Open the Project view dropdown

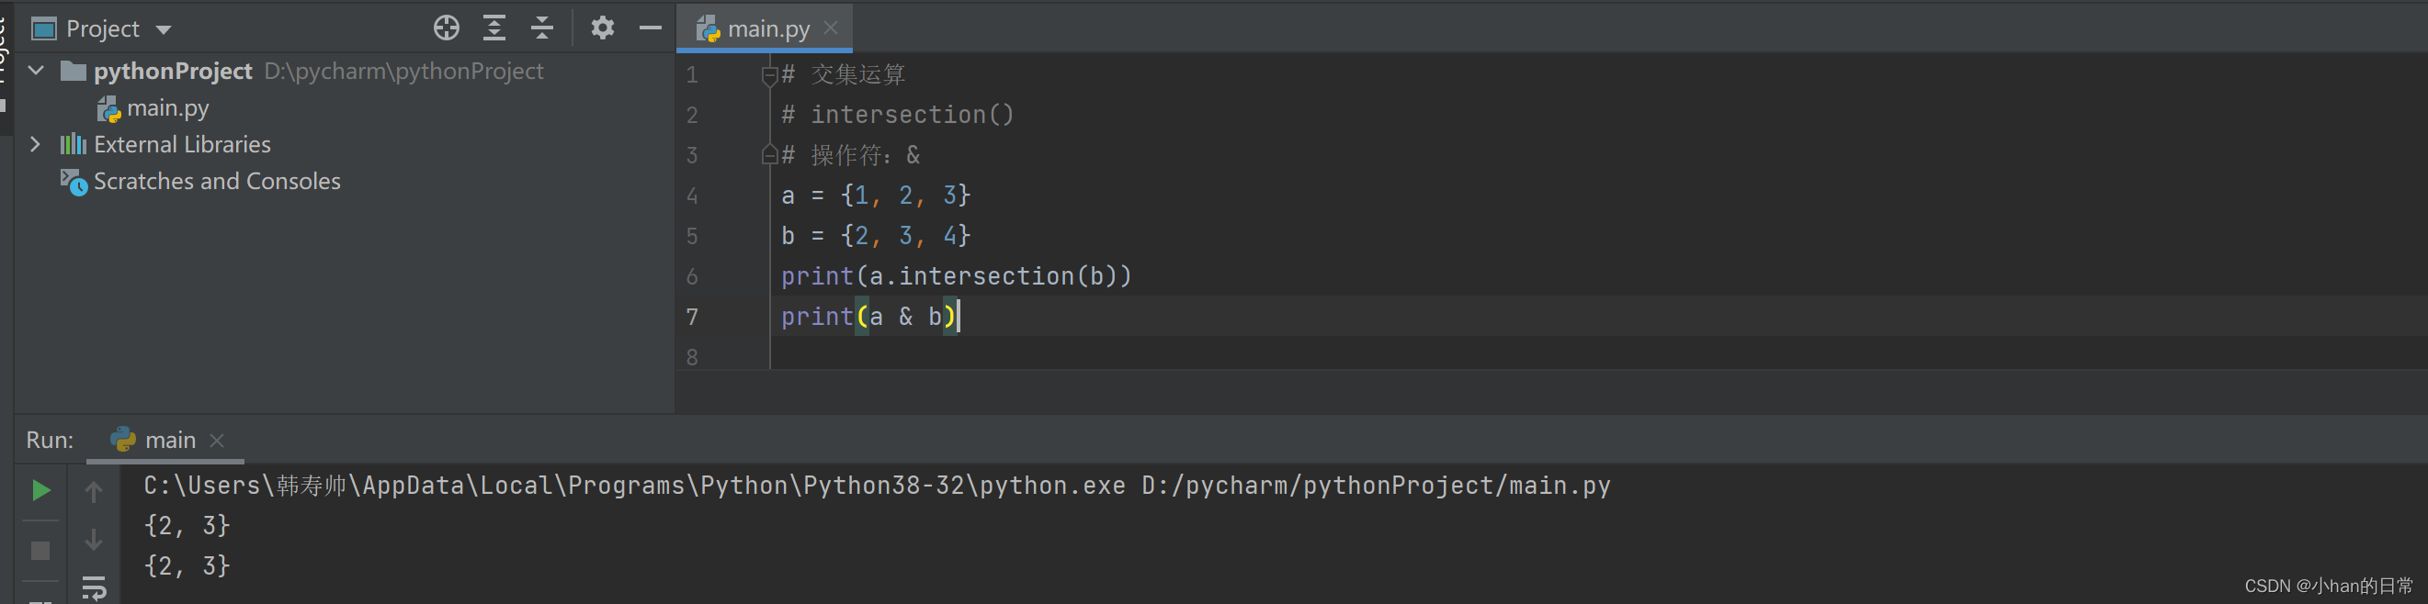[x=164, y=29]
